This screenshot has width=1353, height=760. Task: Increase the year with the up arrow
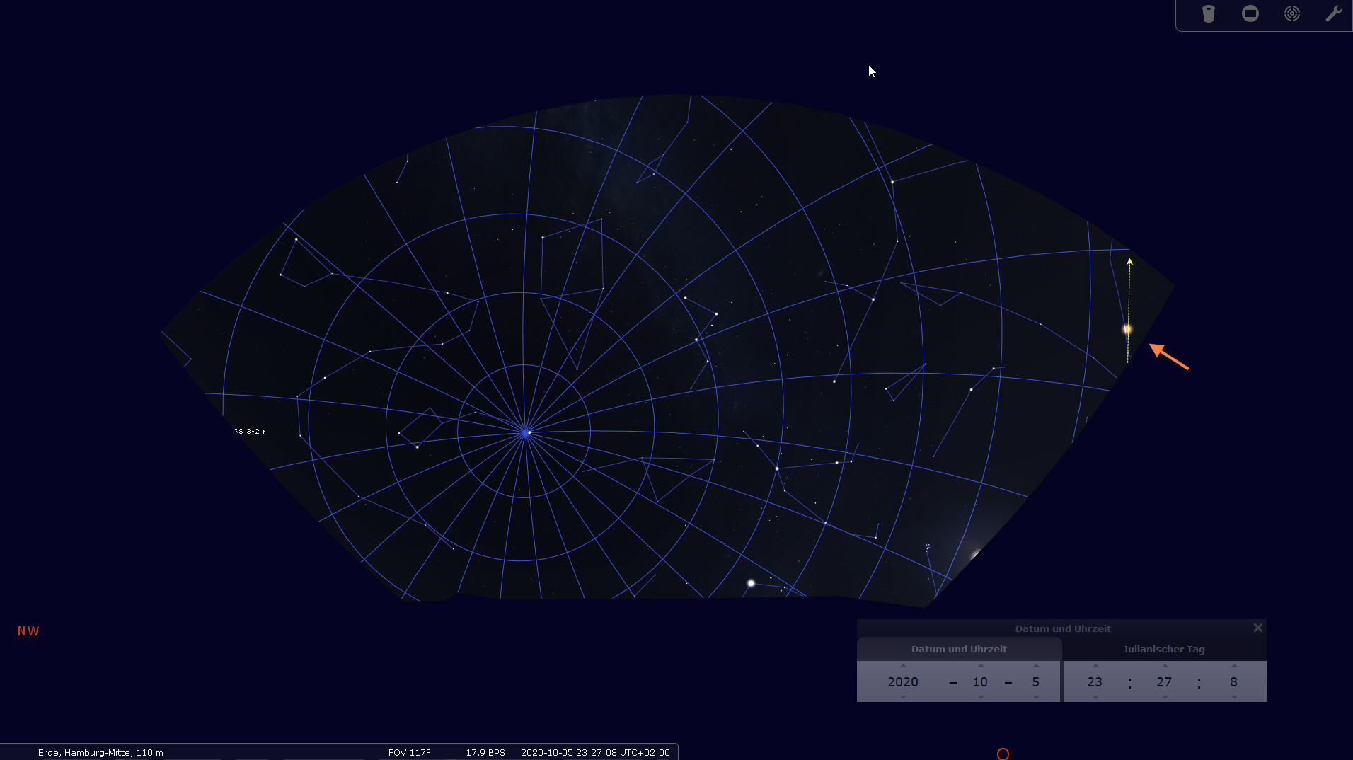click(903, 666)
